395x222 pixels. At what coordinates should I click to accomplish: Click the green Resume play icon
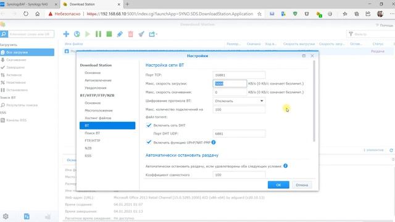(x=88, y=34)
